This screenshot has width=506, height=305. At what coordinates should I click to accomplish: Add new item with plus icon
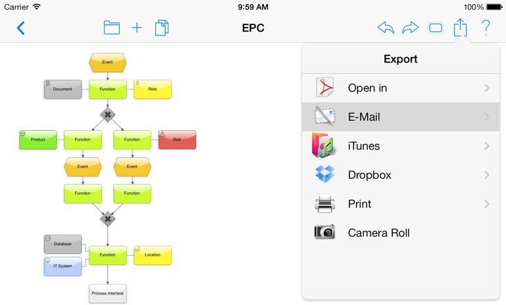click(x=137, y=28)
